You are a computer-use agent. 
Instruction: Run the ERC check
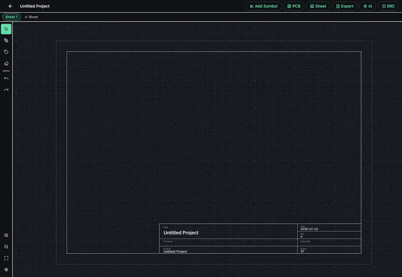click(388, 6)
